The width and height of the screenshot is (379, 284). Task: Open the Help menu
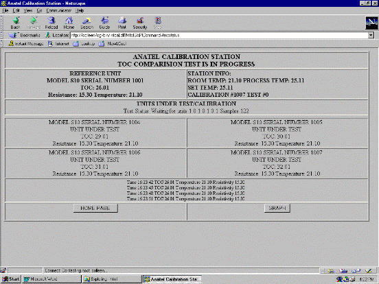(80, 10)
